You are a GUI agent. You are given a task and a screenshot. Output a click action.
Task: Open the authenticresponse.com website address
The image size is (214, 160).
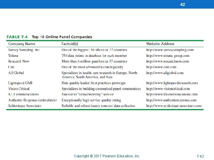coord(171,100)
